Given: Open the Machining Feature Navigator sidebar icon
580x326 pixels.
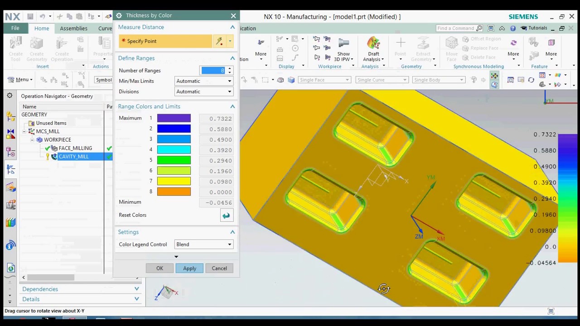Looking at the screenshot, I should (11, 187).
